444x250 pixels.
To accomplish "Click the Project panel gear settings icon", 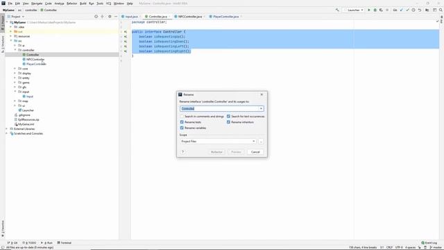I will (x=110, y=17).
